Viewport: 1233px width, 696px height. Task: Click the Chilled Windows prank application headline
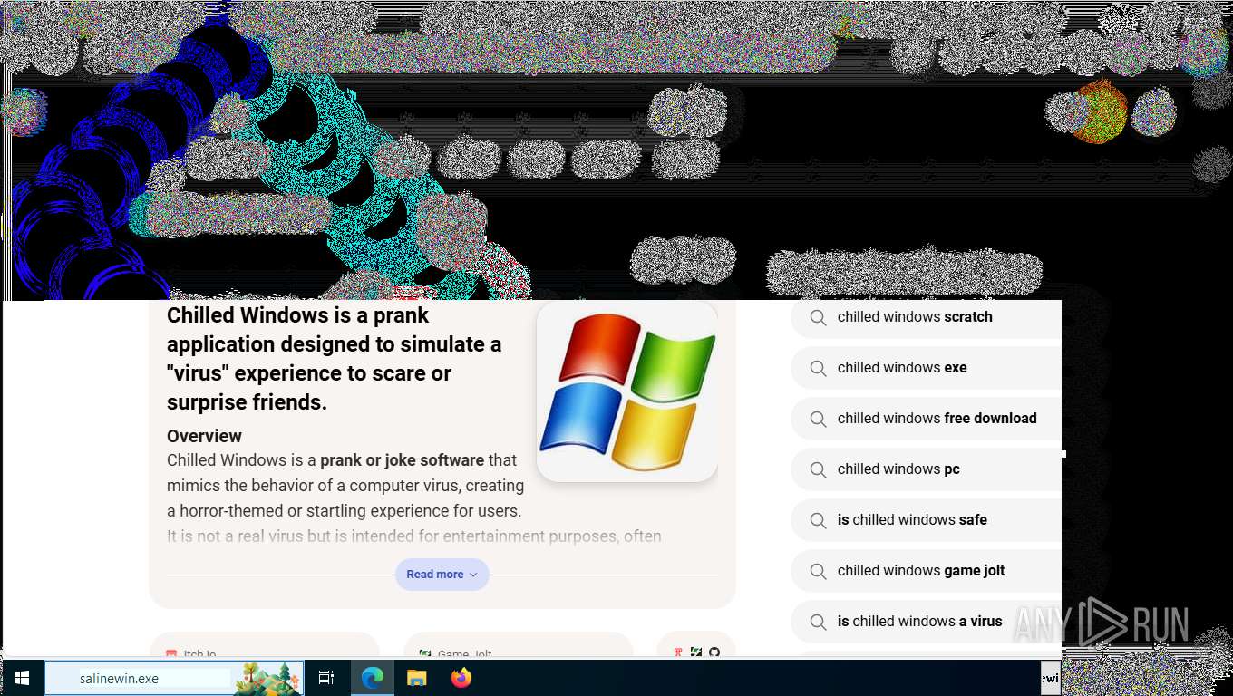(335, 359)
